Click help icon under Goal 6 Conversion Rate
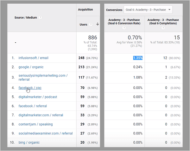Viewport: 190px width, 151px height. point(124,28)
